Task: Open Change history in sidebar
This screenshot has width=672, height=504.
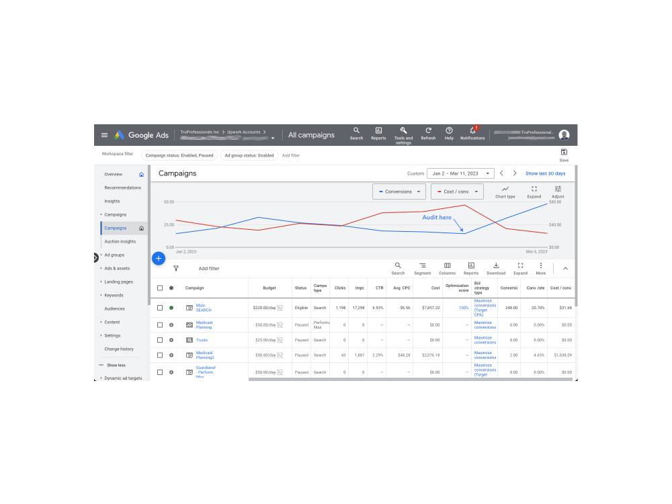Action: tap(119, 349)
